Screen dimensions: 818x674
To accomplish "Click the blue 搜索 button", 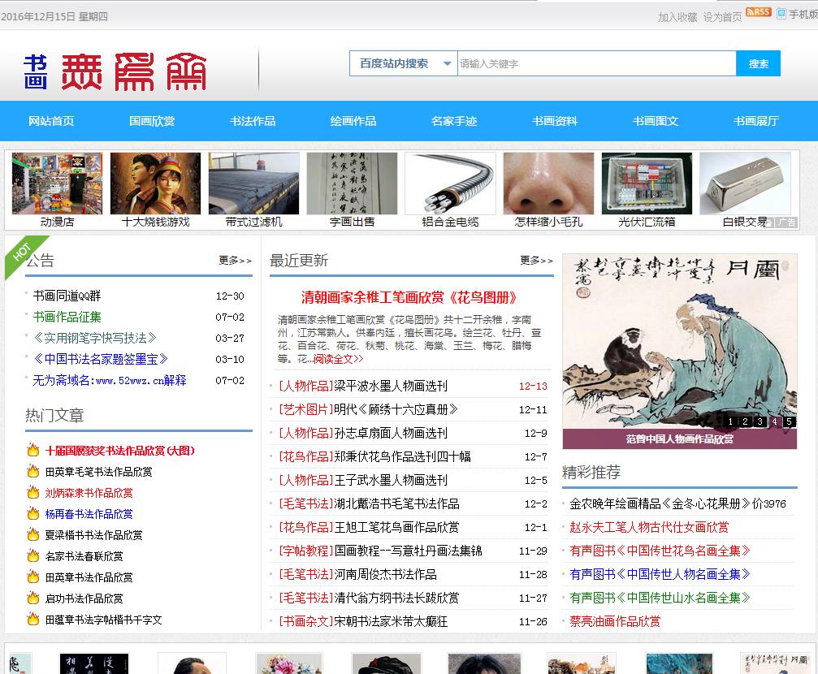I will (x=758, y=63).
